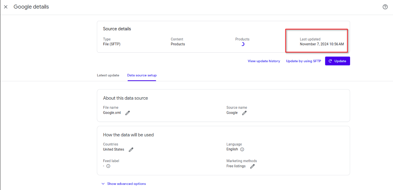Select the Data source setup tab

(142, 75)
